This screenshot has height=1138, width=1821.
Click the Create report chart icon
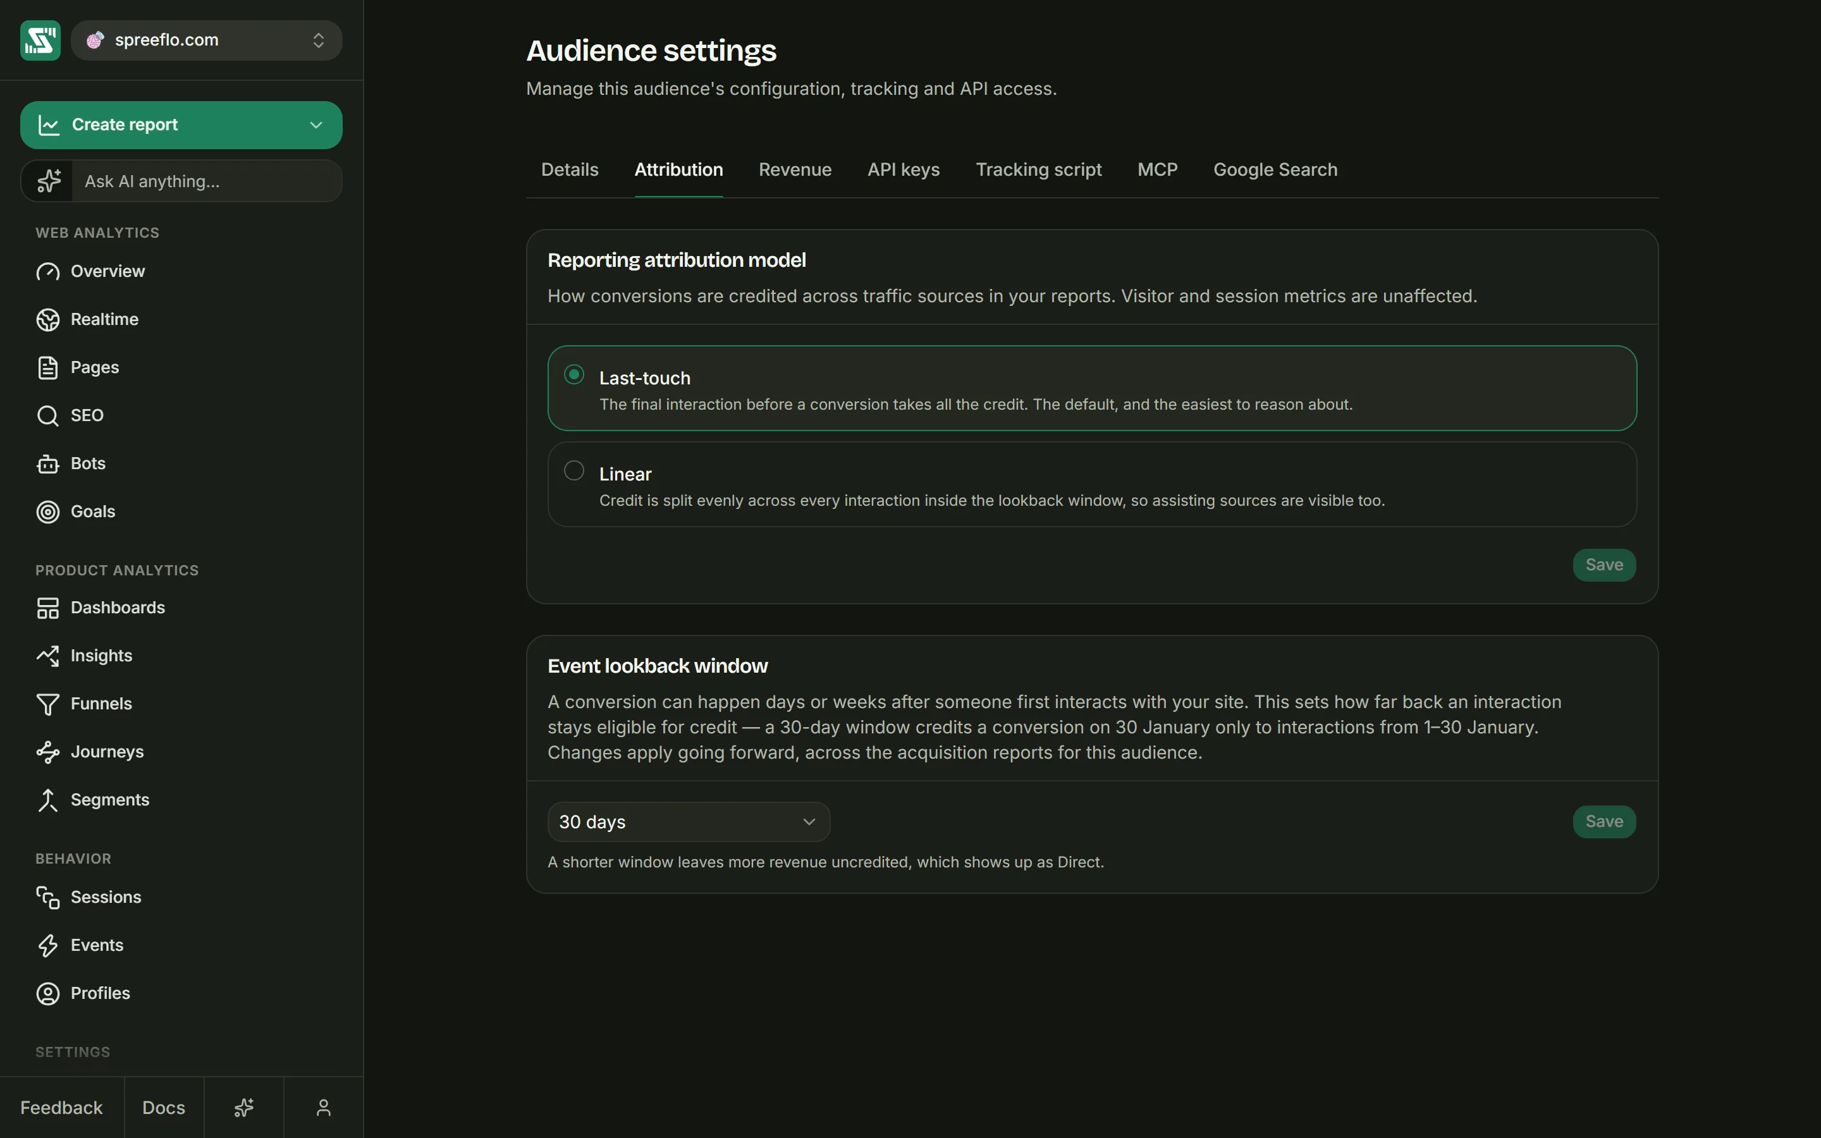pos(49,125)
